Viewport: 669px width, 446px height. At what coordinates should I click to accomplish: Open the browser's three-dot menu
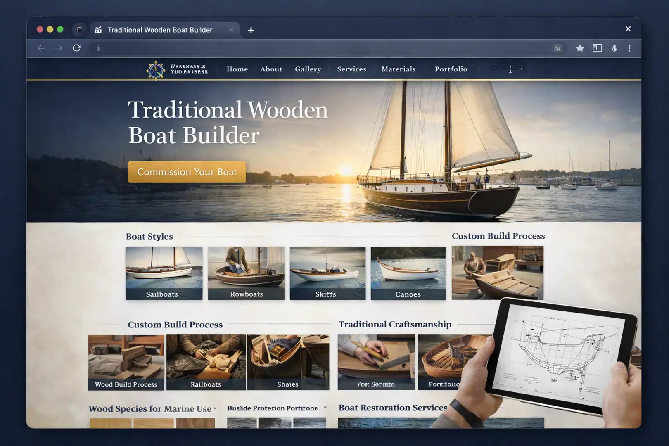click(629, 48)
